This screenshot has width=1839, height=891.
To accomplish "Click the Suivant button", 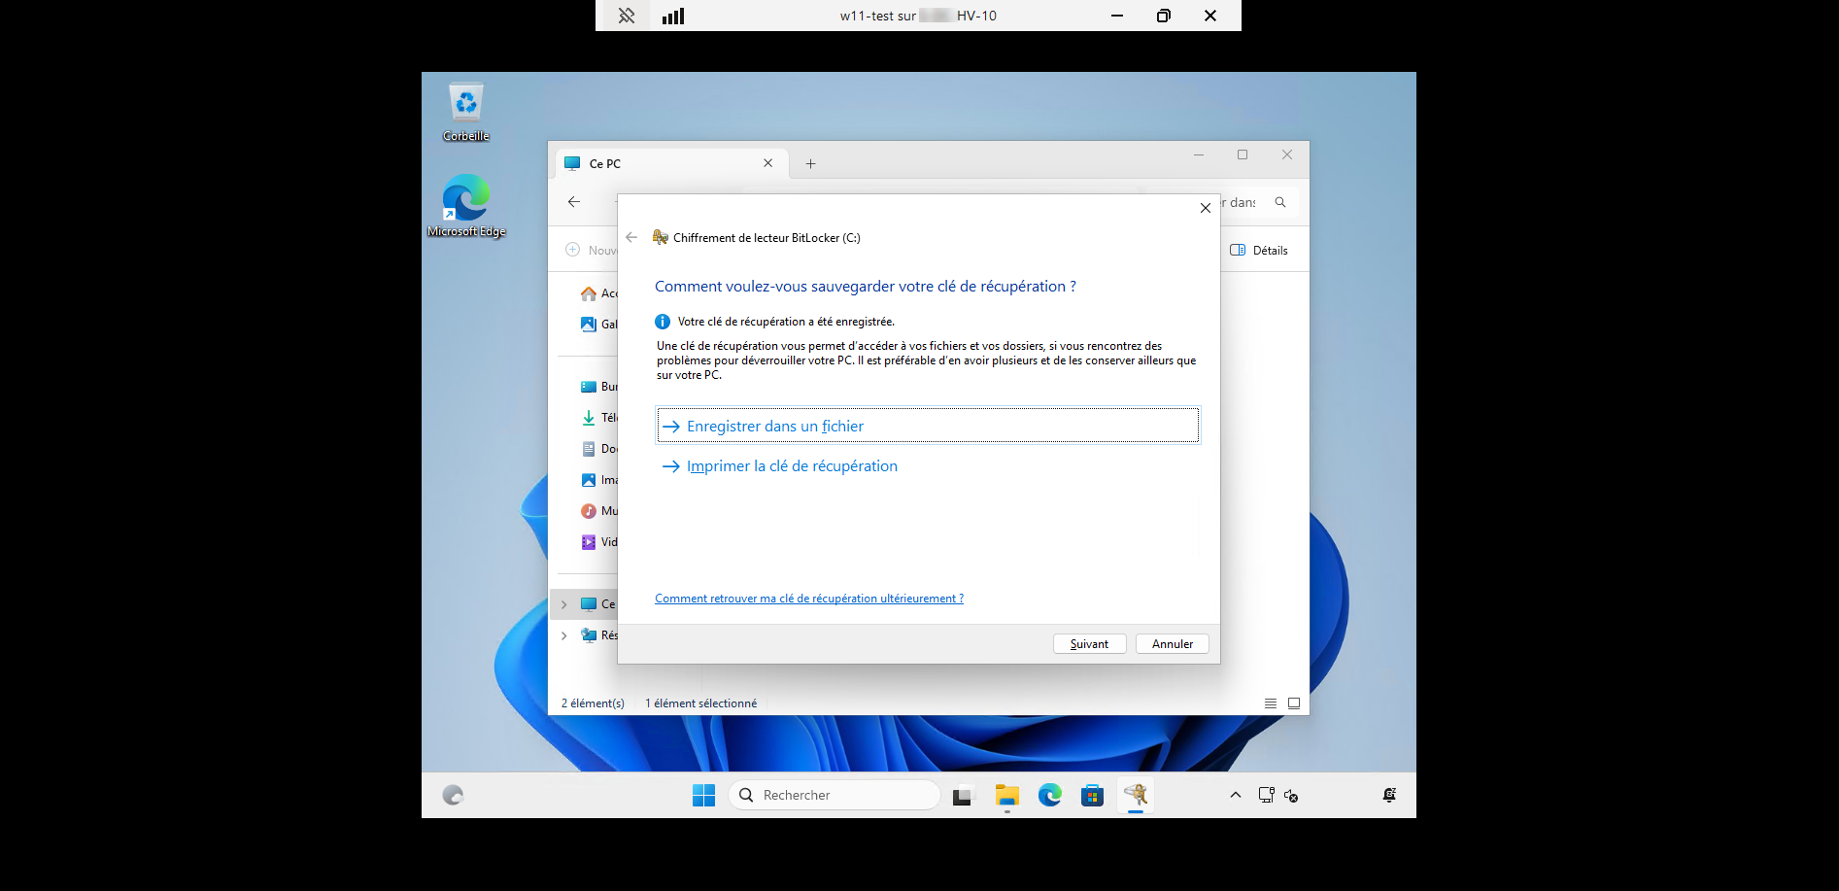I will 1089,644.
